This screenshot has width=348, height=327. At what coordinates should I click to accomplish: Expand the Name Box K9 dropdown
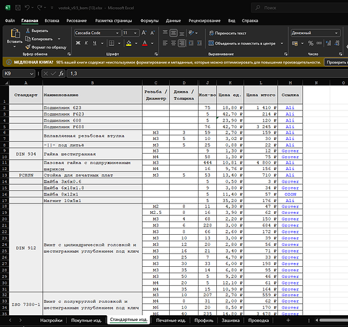(31, 73)
